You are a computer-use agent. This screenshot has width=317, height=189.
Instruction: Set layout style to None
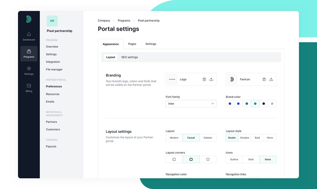point(270,138)
